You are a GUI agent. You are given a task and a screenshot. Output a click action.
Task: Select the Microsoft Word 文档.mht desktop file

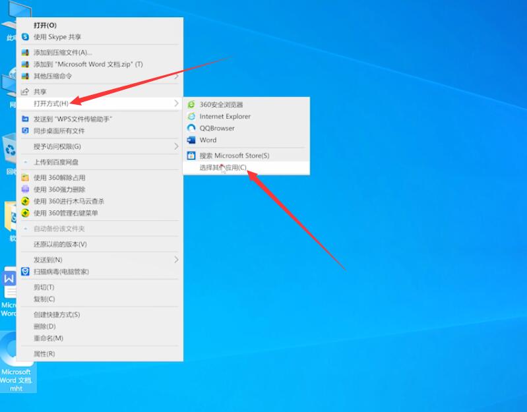(16, 363)
